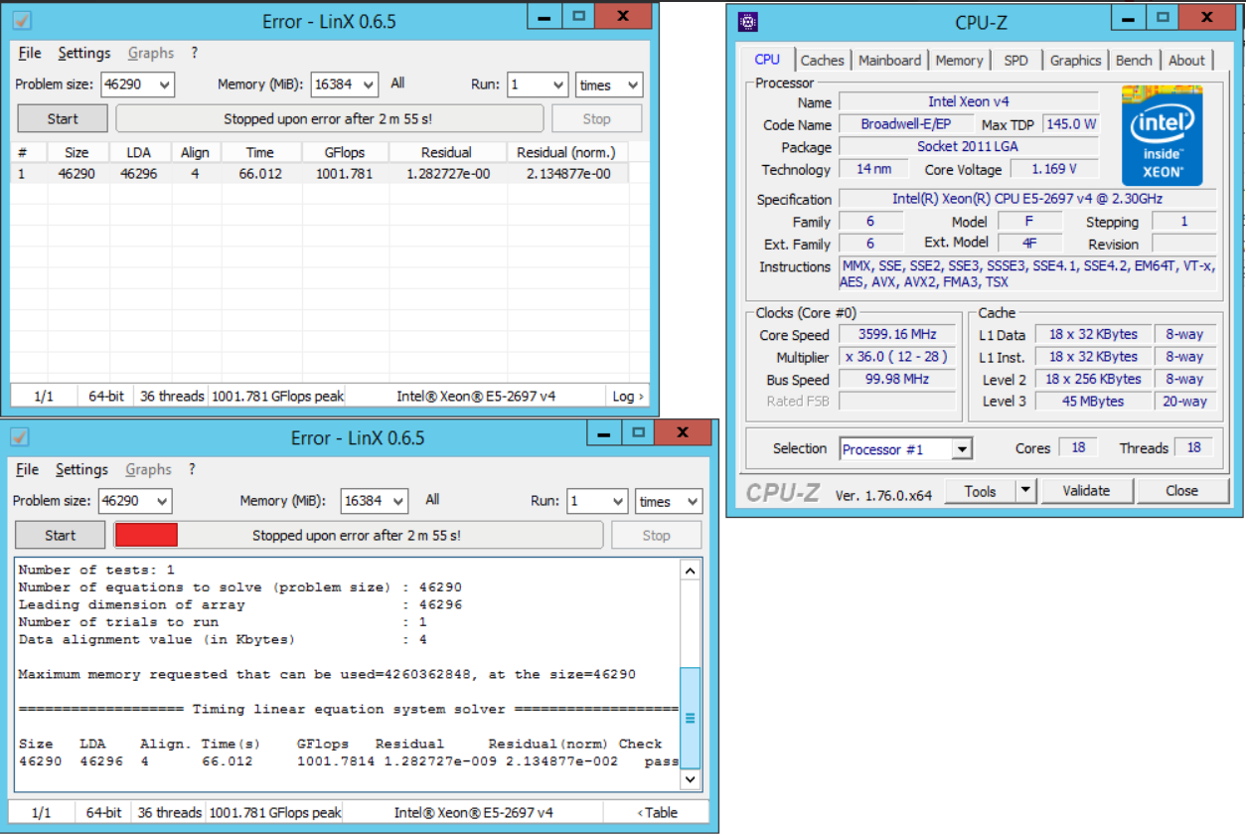1246x835 pixels.
Task: Click the Level 3 cache value 45 MBytes
Action: pyautogui.click(x=1093, y=401)
